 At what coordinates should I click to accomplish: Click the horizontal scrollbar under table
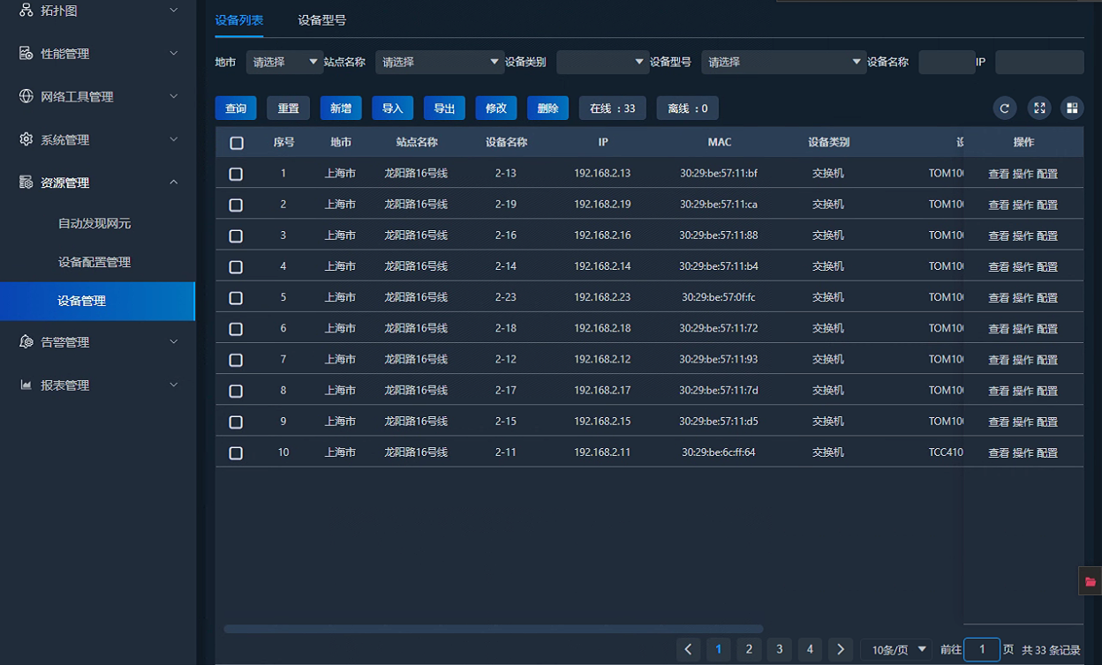(493, 629)
